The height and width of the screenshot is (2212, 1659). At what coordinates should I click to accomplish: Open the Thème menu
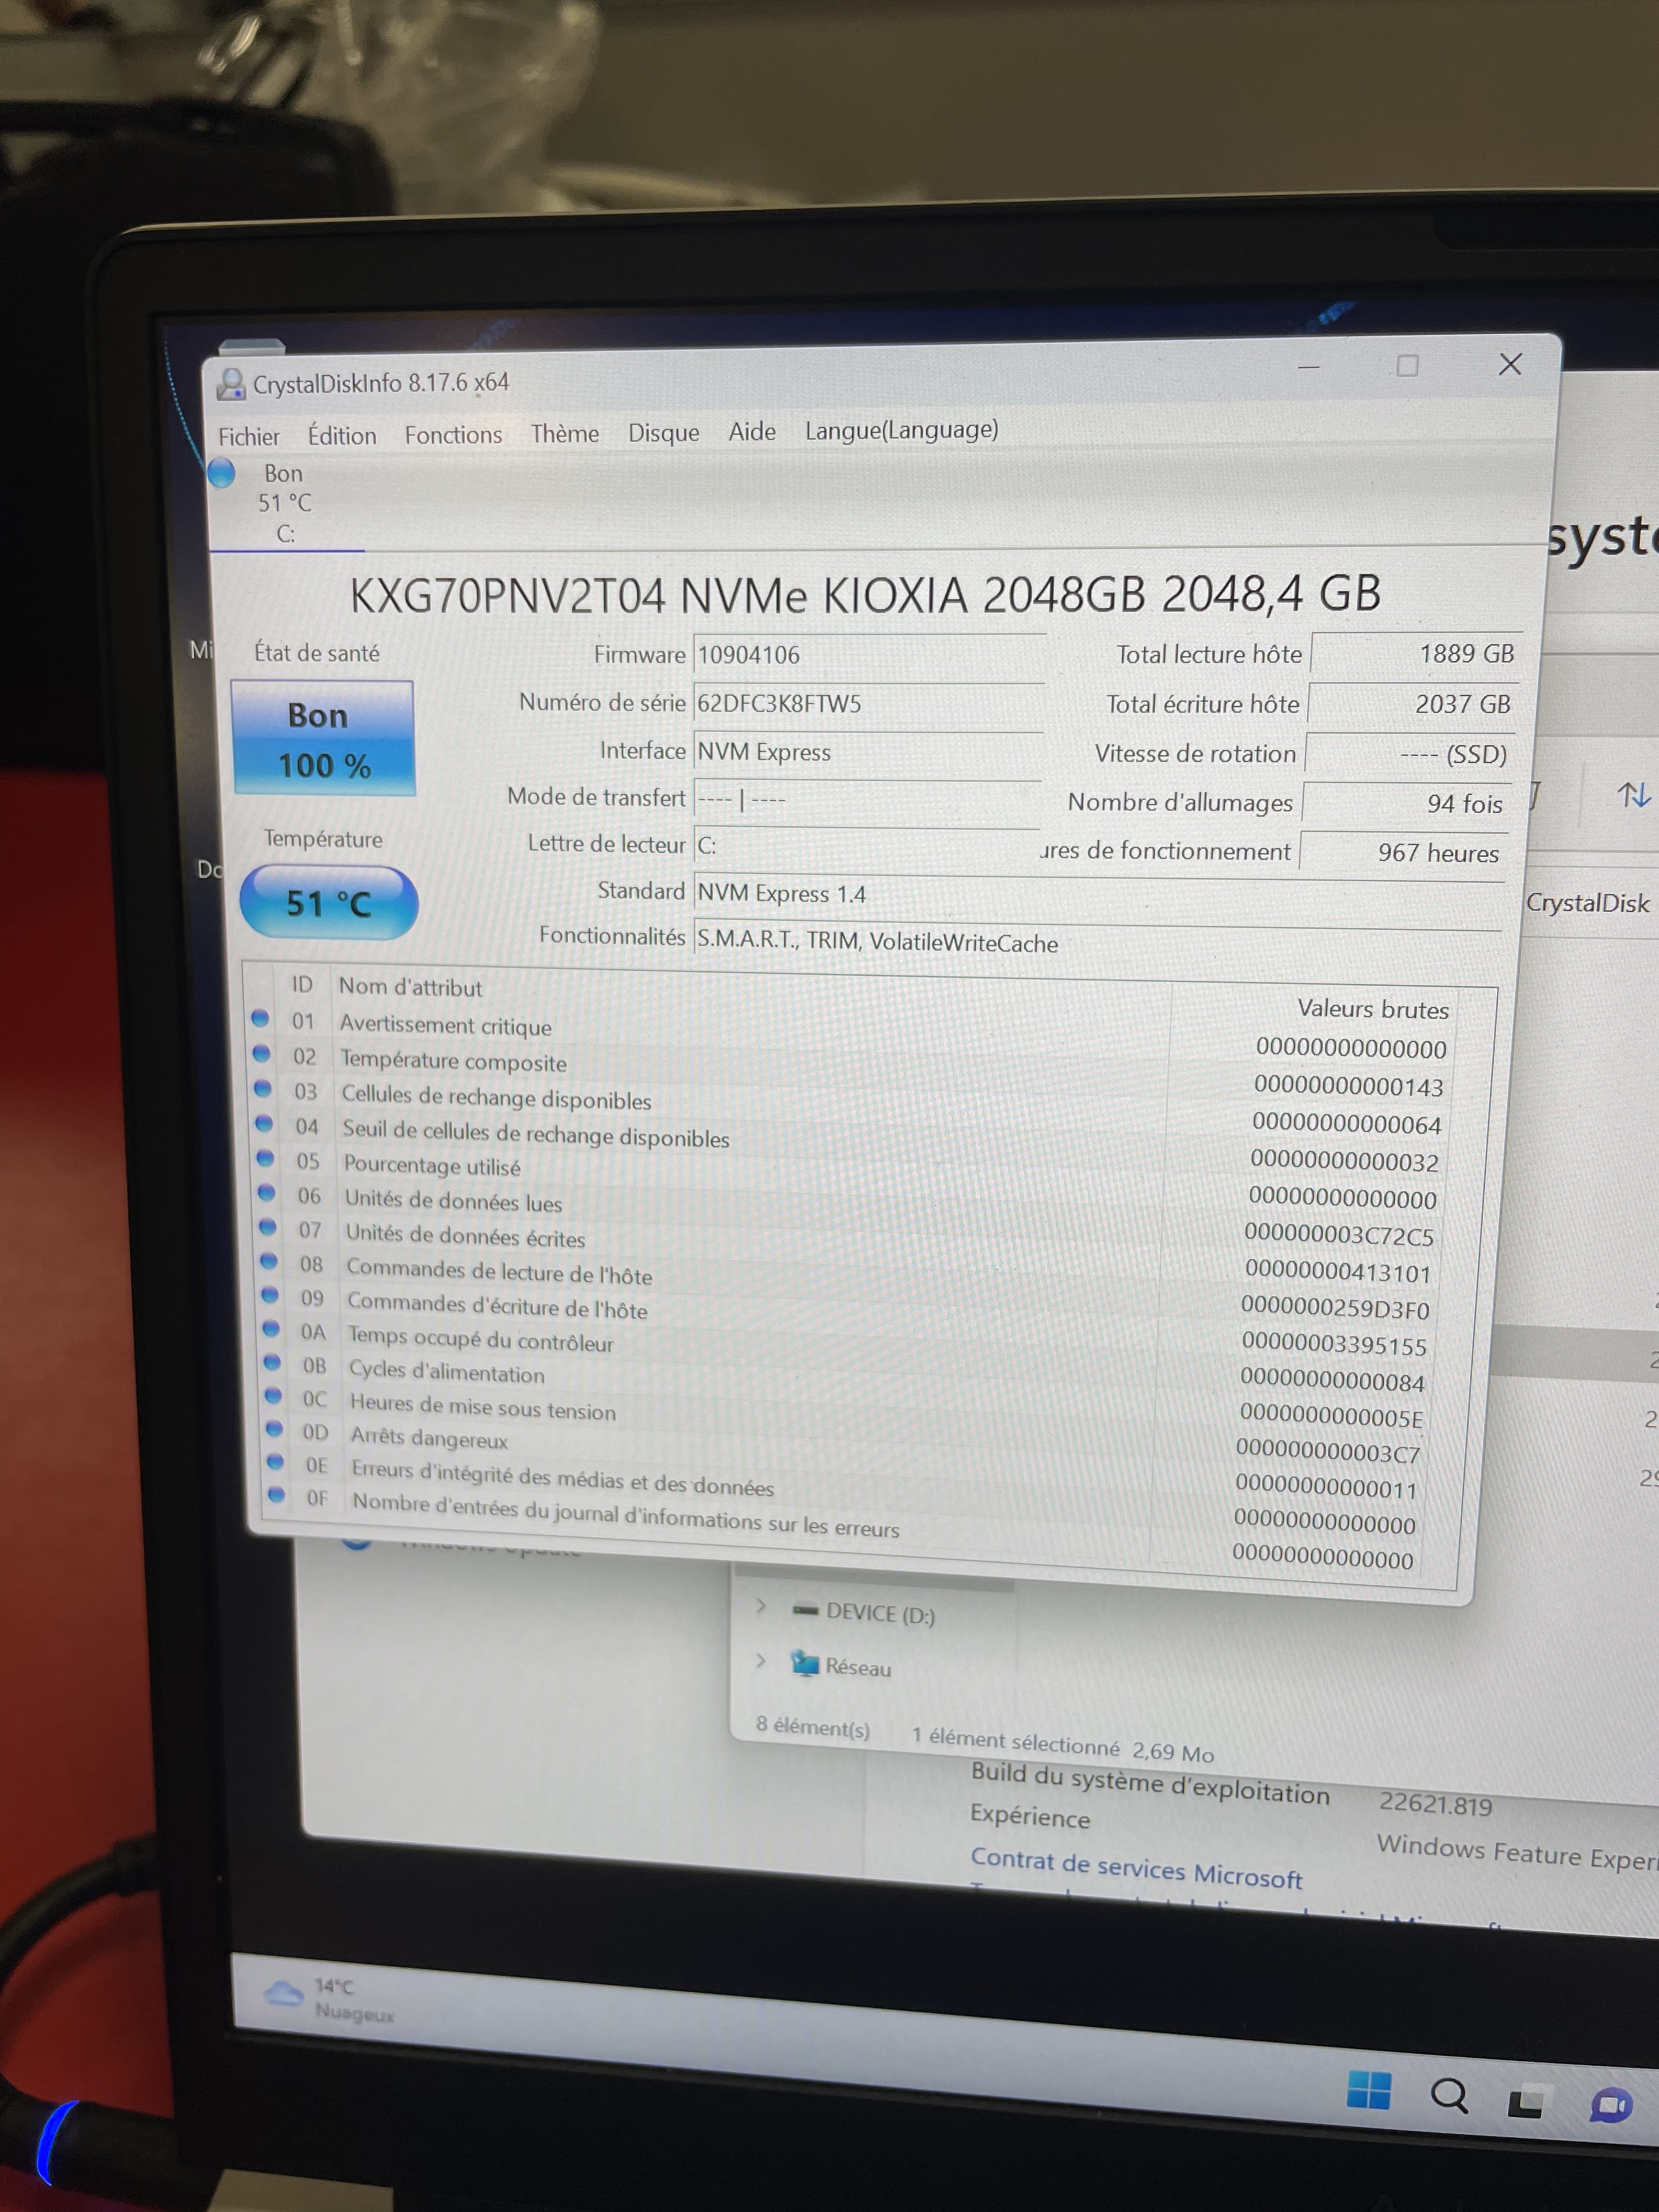pyautogui.click(x=565, y=434)
